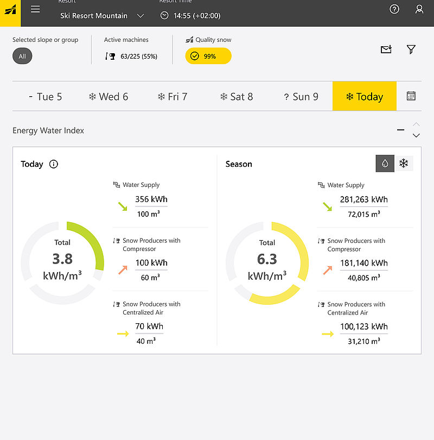This screenshot has width=434, height=440.
Task: Click Today's Water Supply pipe icon
Action: 117,185
